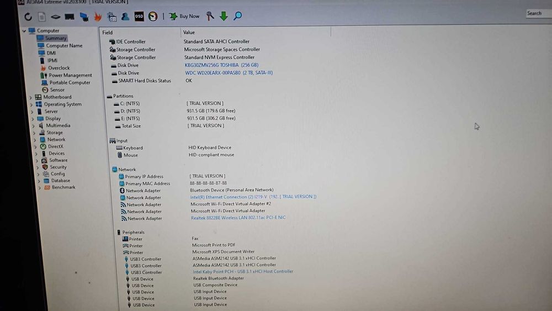
Task: Click the green download arrow icon
Action: click(x=224, y=16)
